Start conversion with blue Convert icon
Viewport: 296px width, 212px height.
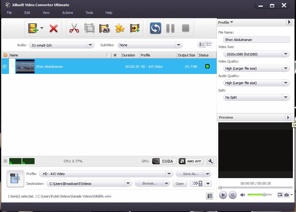pos(155,28)
